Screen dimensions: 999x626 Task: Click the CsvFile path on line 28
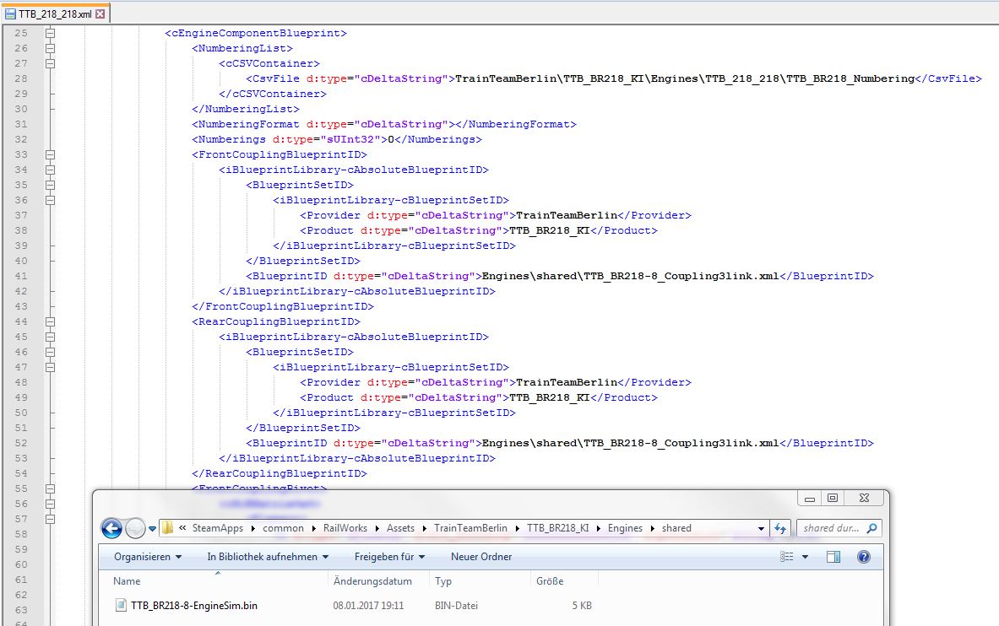[x=685, y=78]
